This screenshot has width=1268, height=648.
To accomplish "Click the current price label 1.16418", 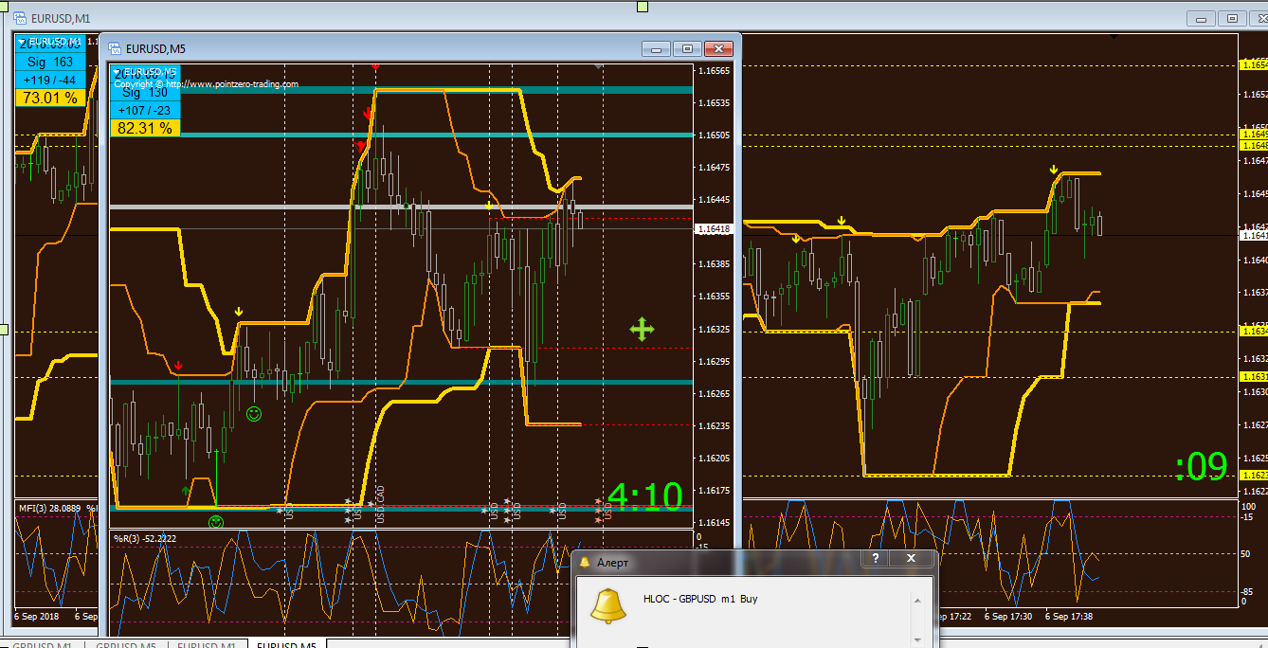I will (x=713, y=229).
